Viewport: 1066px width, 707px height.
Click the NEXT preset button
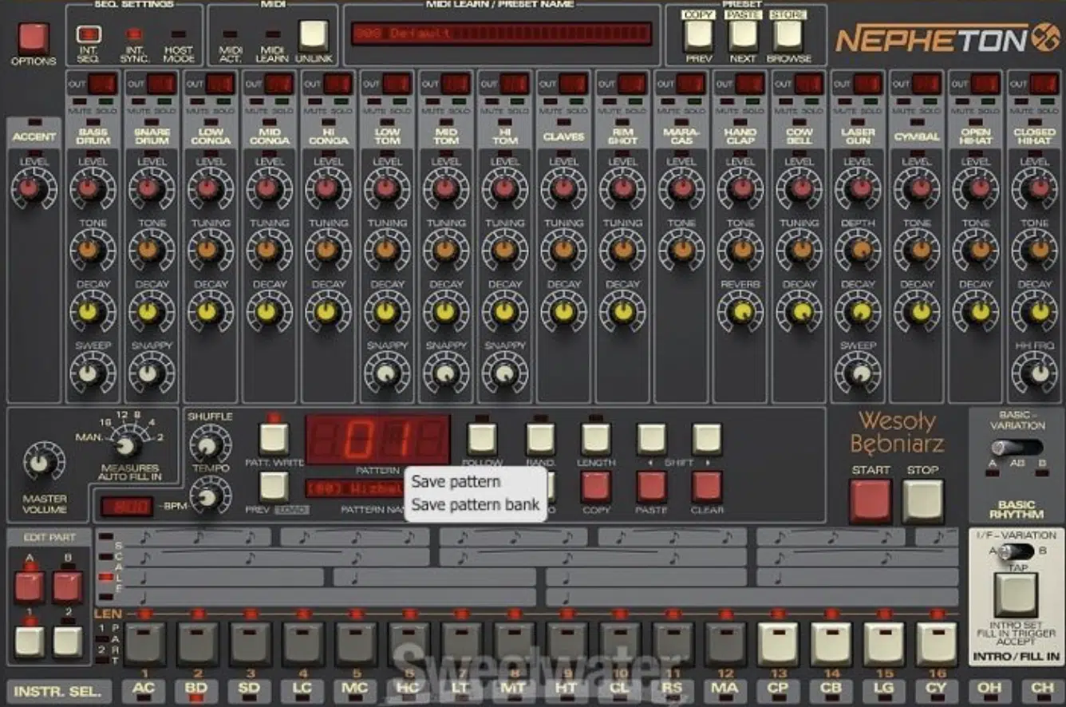[x=743, y=37]
